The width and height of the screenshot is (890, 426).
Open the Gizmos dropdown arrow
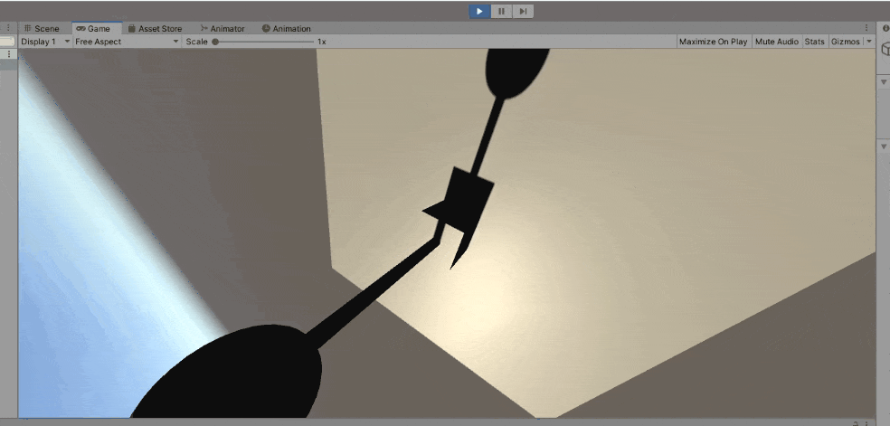(869, 42)
